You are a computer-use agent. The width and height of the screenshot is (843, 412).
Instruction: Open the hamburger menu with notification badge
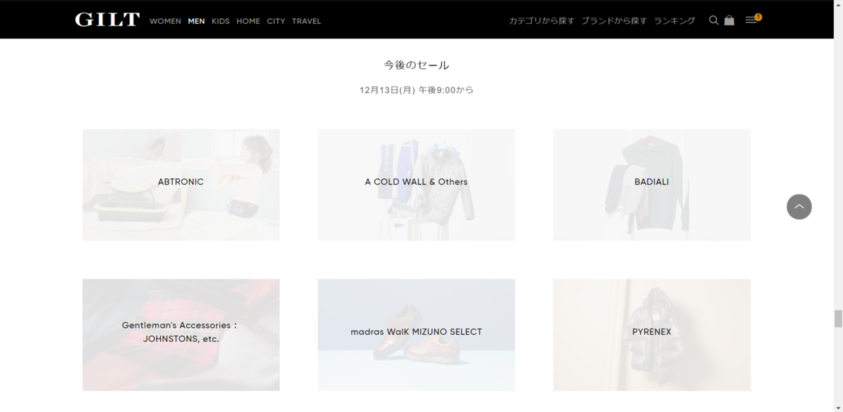[x=753, y=19]
